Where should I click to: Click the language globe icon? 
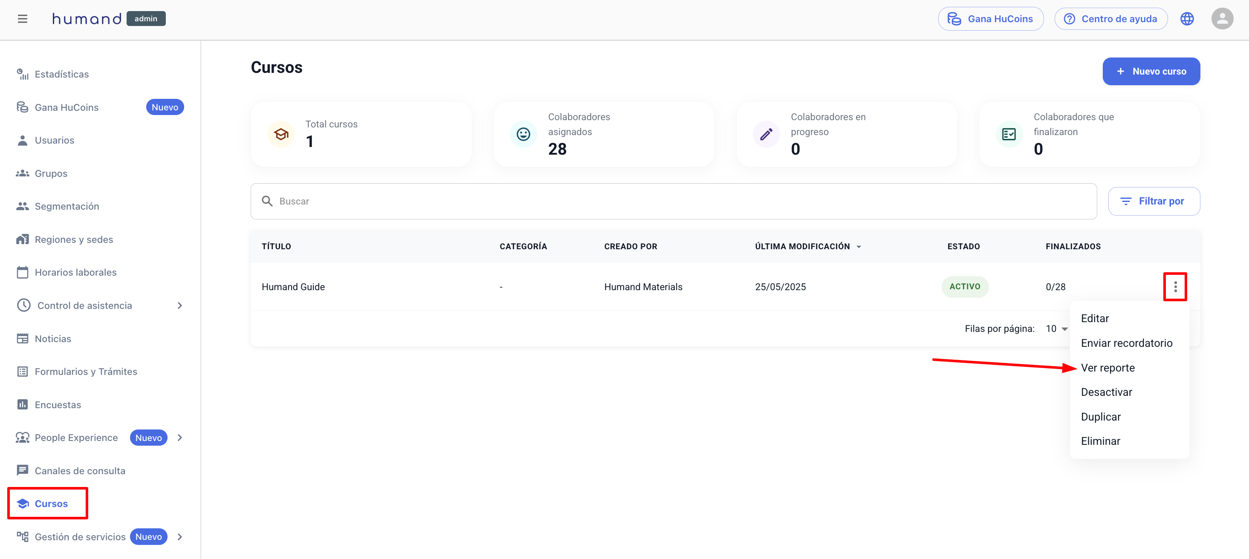point(1187,19)
